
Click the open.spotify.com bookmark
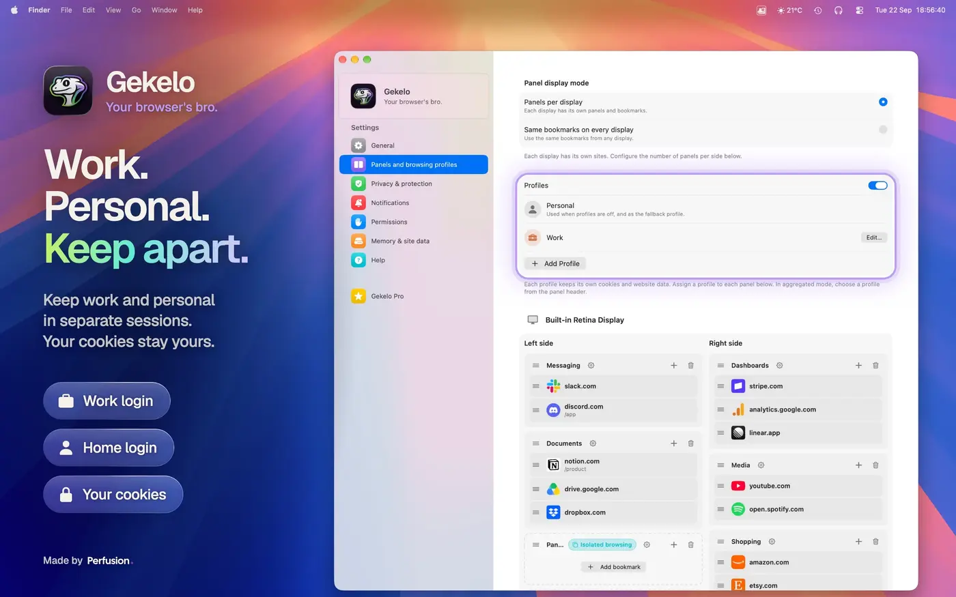(798, 509)
